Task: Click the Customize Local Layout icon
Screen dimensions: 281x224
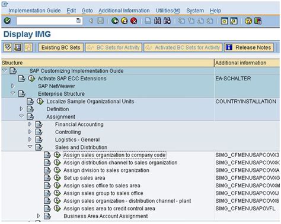Action: (258, 21)
